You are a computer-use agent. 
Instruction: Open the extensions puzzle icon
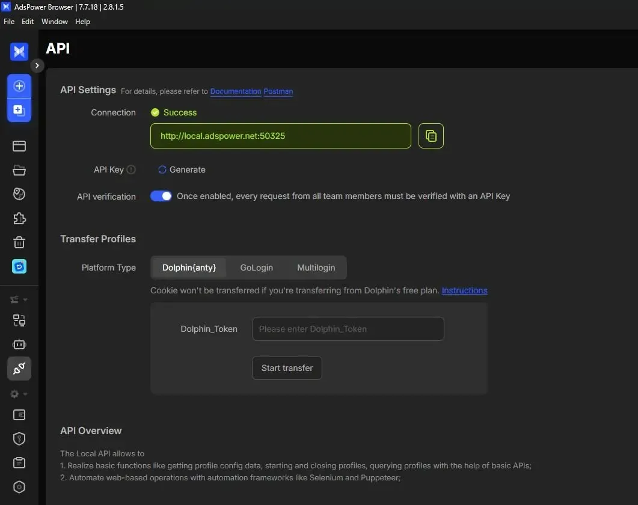point(19,218)
